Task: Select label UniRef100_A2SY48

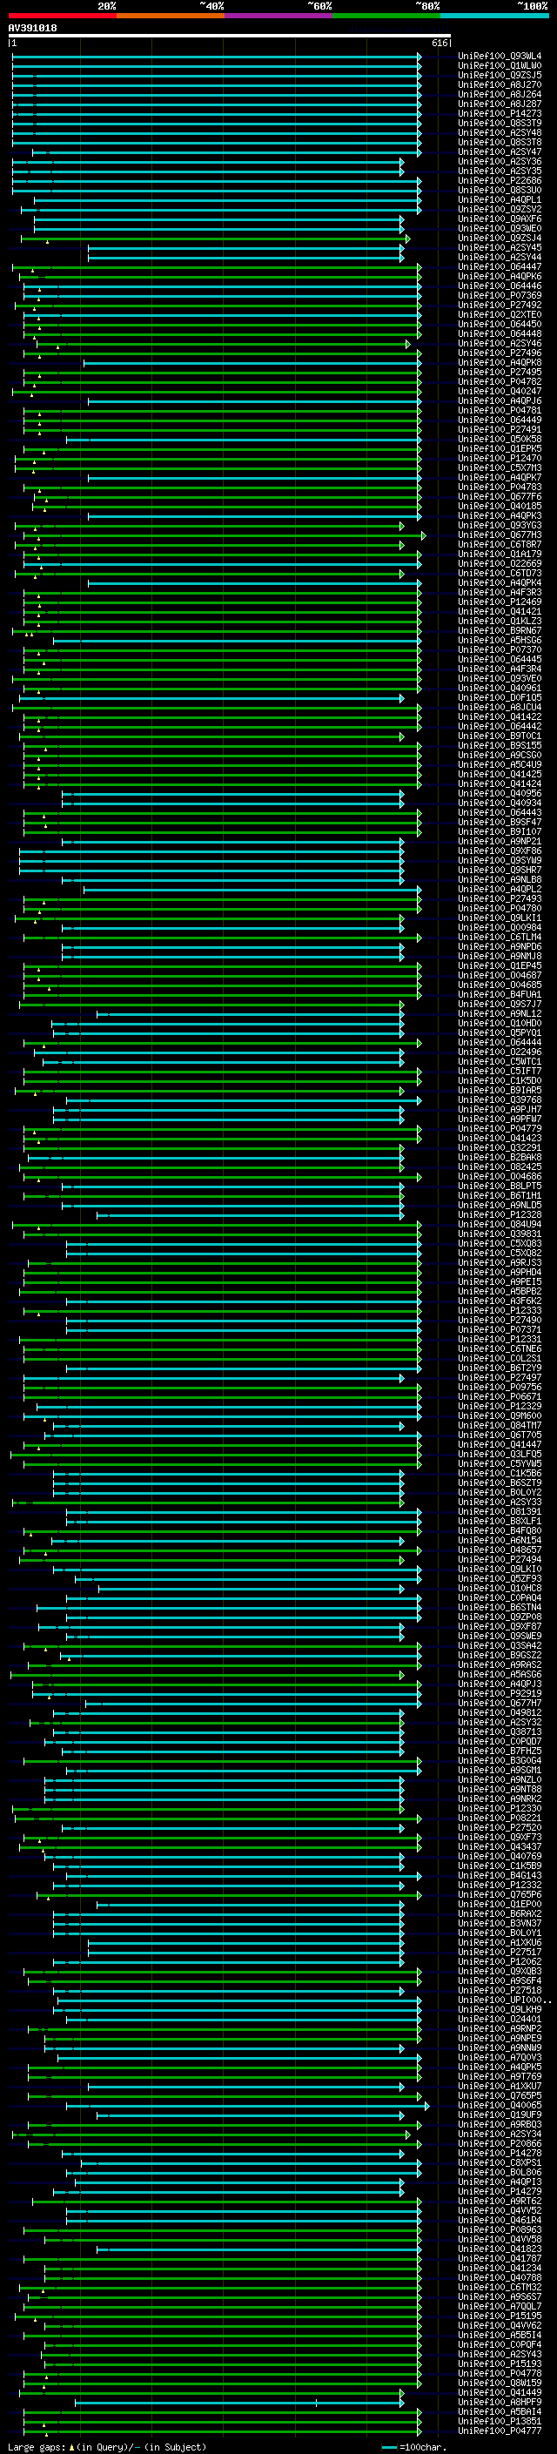Action: point(500,132)
